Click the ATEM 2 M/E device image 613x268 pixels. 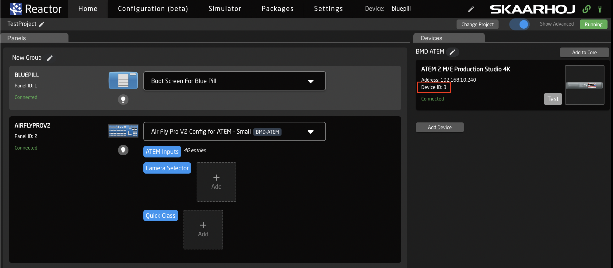tap(584, 85)
